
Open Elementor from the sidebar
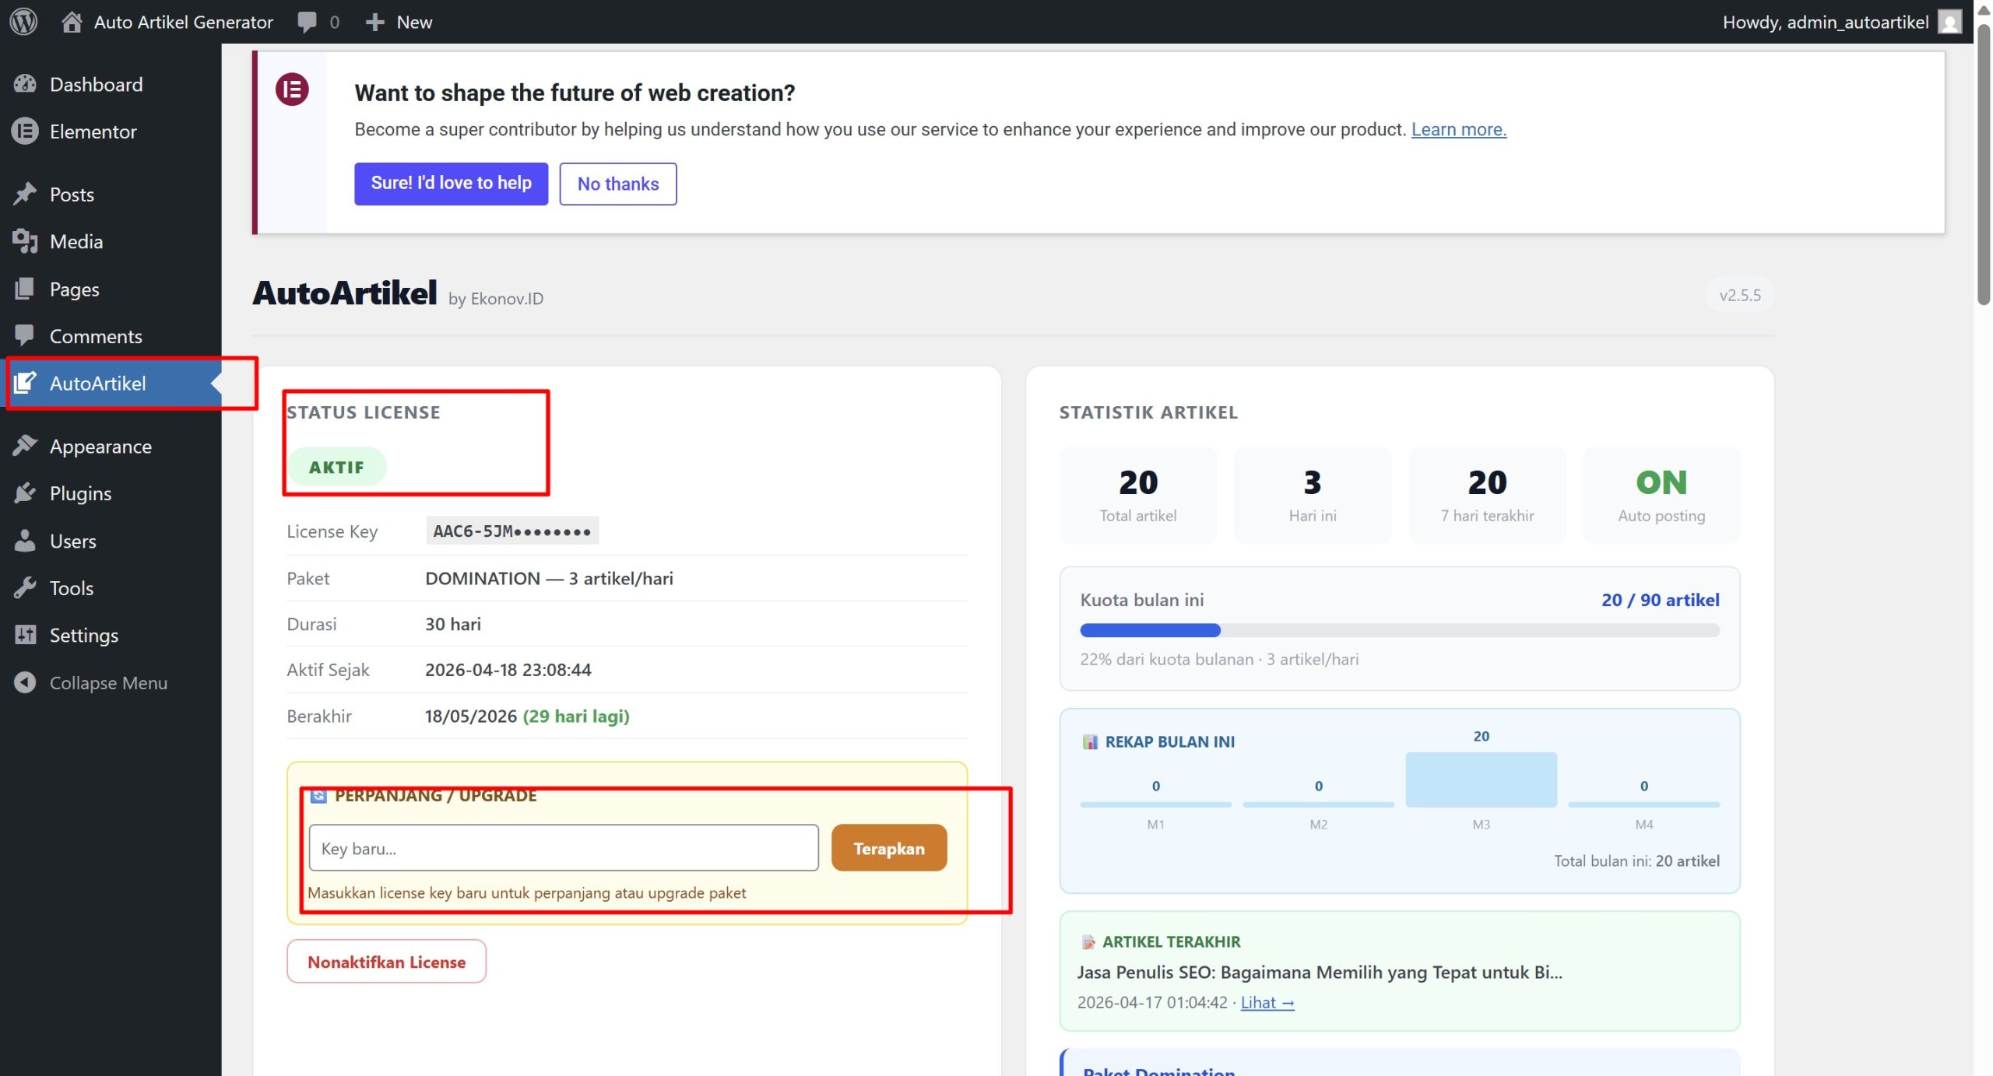pos(93,131)
